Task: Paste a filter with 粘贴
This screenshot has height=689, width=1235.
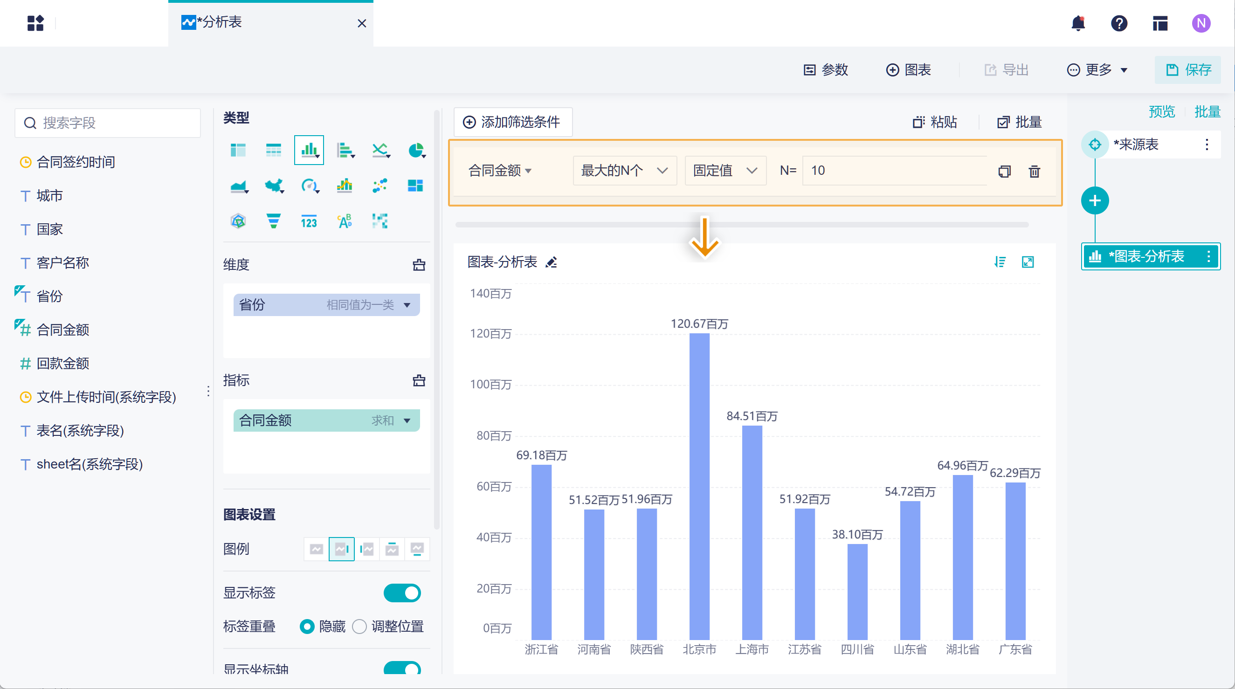Action: (x=934, y=122)
